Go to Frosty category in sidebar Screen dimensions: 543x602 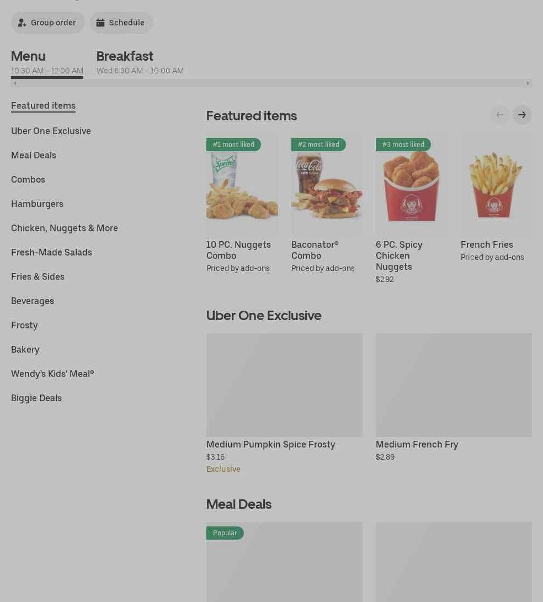click(24, 325)
